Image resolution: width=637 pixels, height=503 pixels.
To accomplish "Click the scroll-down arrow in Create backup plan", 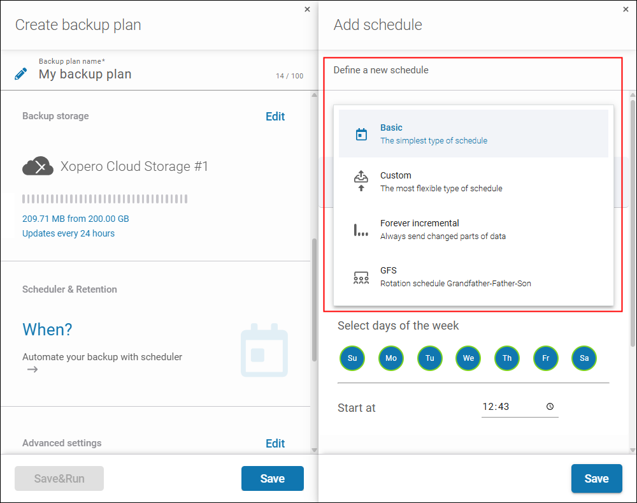I will [x=314, y=449].
